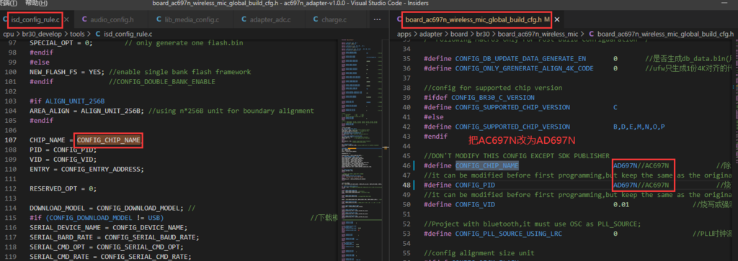The image size is (738, 261).
Task: Close the board_ac697n_wireless_mic_global_build_cfg.h tab
Action: coord(557,19)
